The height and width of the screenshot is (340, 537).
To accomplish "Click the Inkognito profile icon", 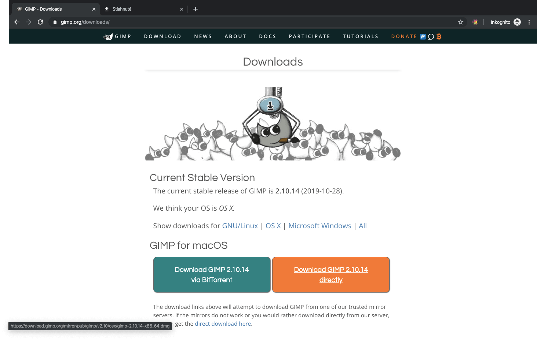I will (x=517, y=22).
